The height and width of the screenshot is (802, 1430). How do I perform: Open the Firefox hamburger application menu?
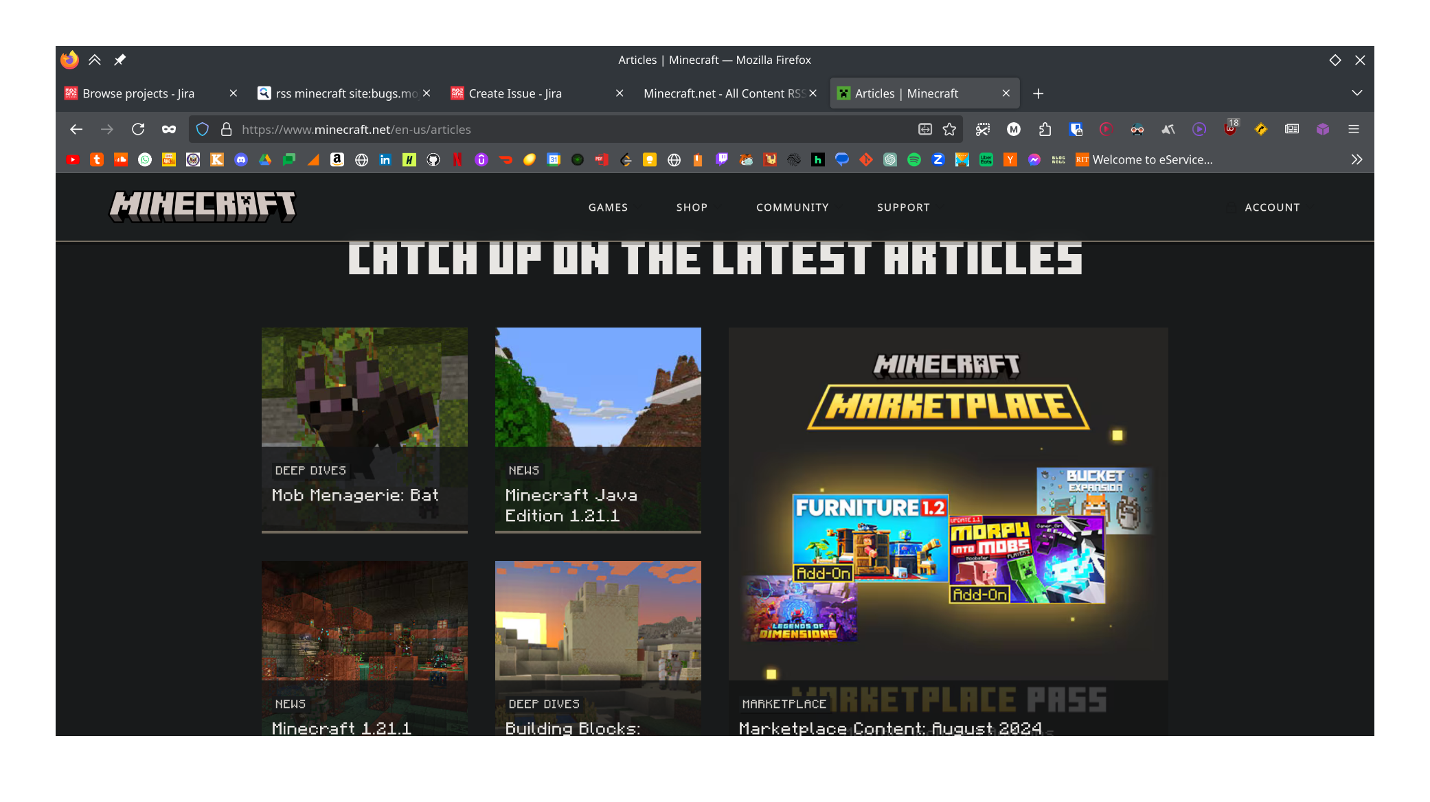coord(1354,129)
